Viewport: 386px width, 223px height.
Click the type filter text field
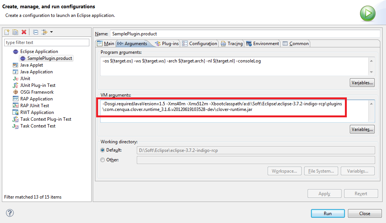(47, 42)
